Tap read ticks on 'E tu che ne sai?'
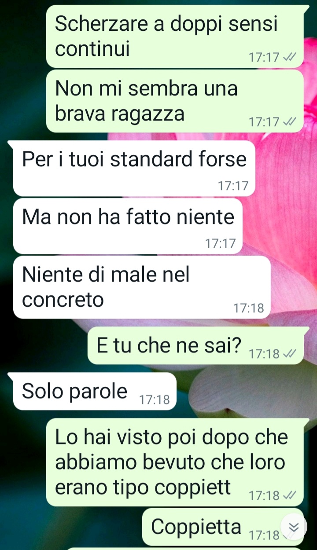Image resolution: width=317 pixels, height=550 pixels. pyautogui.click(x=290, y=353)
